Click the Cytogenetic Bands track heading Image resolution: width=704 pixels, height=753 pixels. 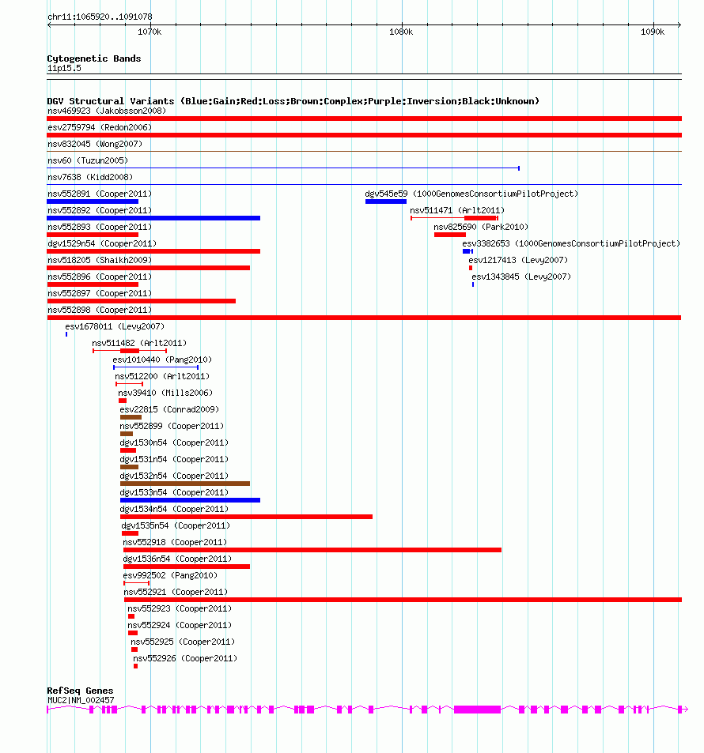click(94, 58)
